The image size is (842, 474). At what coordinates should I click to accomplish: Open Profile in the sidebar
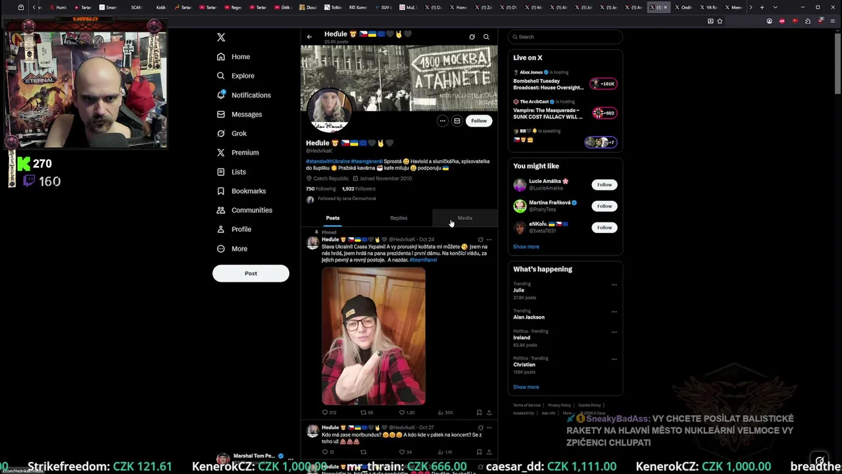coord(234,229)
